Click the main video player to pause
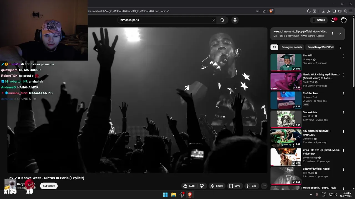 coord(137,100)
